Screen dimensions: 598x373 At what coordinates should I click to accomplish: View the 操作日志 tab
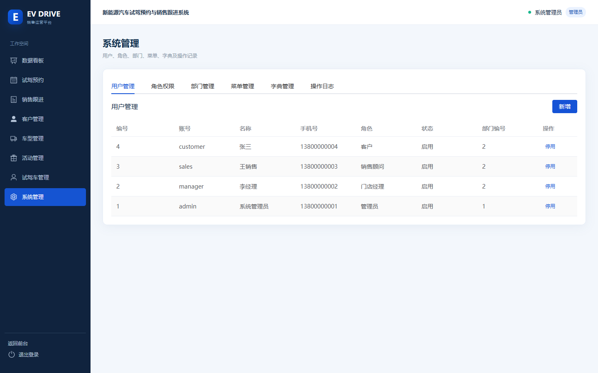click(x=322, y=86)
